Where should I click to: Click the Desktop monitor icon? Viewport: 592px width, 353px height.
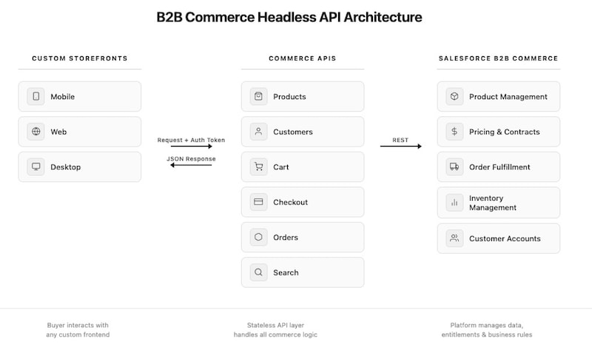coord(36,167)
